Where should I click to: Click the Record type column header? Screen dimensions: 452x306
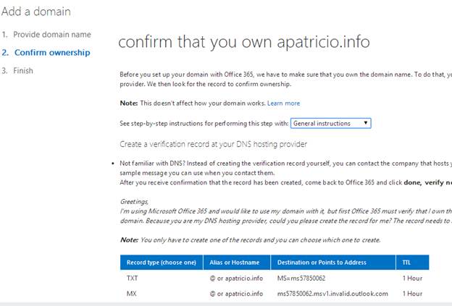162,263
